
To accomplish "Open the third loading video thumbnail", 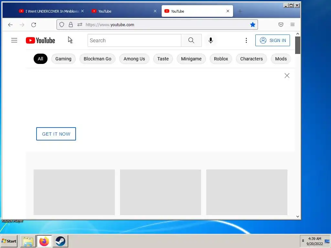I will (247, 192).
